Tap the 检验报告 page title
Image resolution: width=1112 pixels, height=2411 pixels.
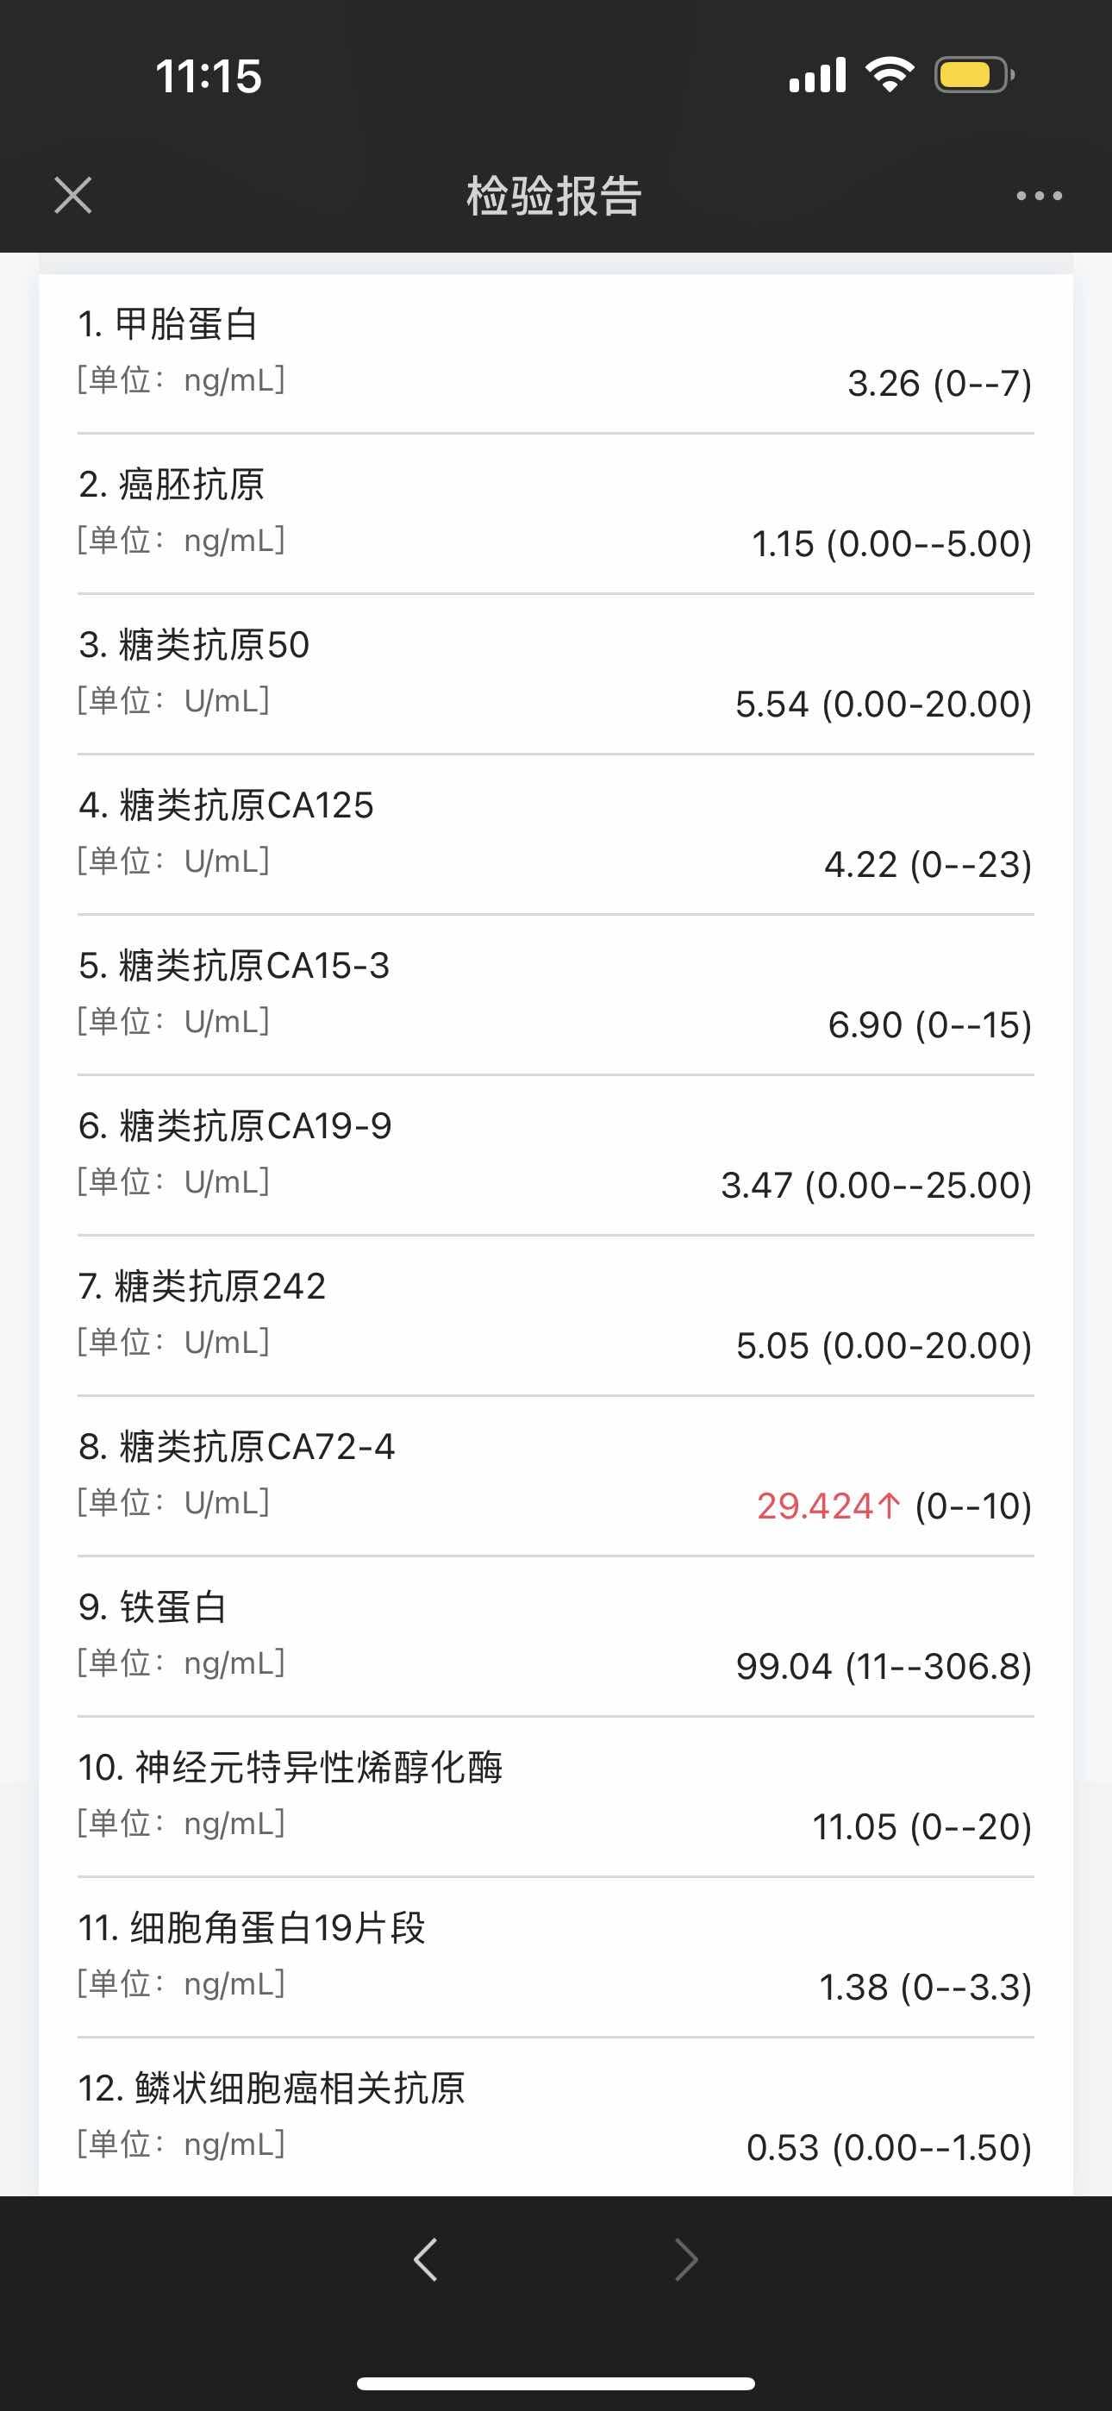(554, 197)
